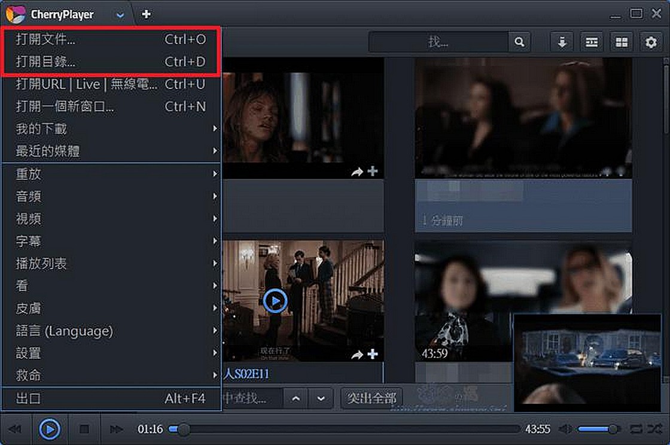Open the 皮膚 skins submenu
Image resolution: width=670 pixels, height=445 pixels.
coord(111,309)
